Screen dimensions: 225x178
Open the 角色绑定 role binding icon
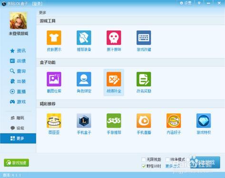[x=84, y=79]
